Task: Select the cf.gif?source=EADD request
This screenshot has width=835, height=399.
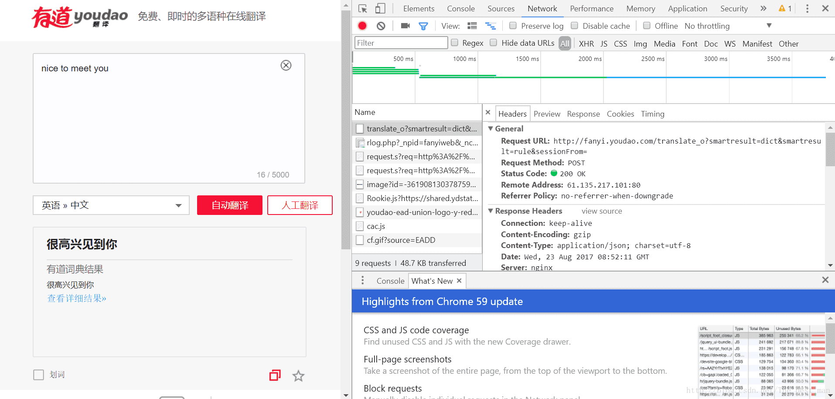Action: 417,240
